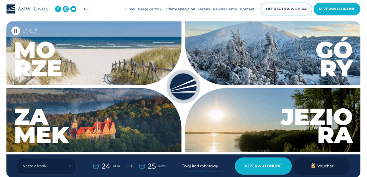The image size is (367, 177).
Task: Click Rezerwuj online in the booking bar
Action: [263, 166]
